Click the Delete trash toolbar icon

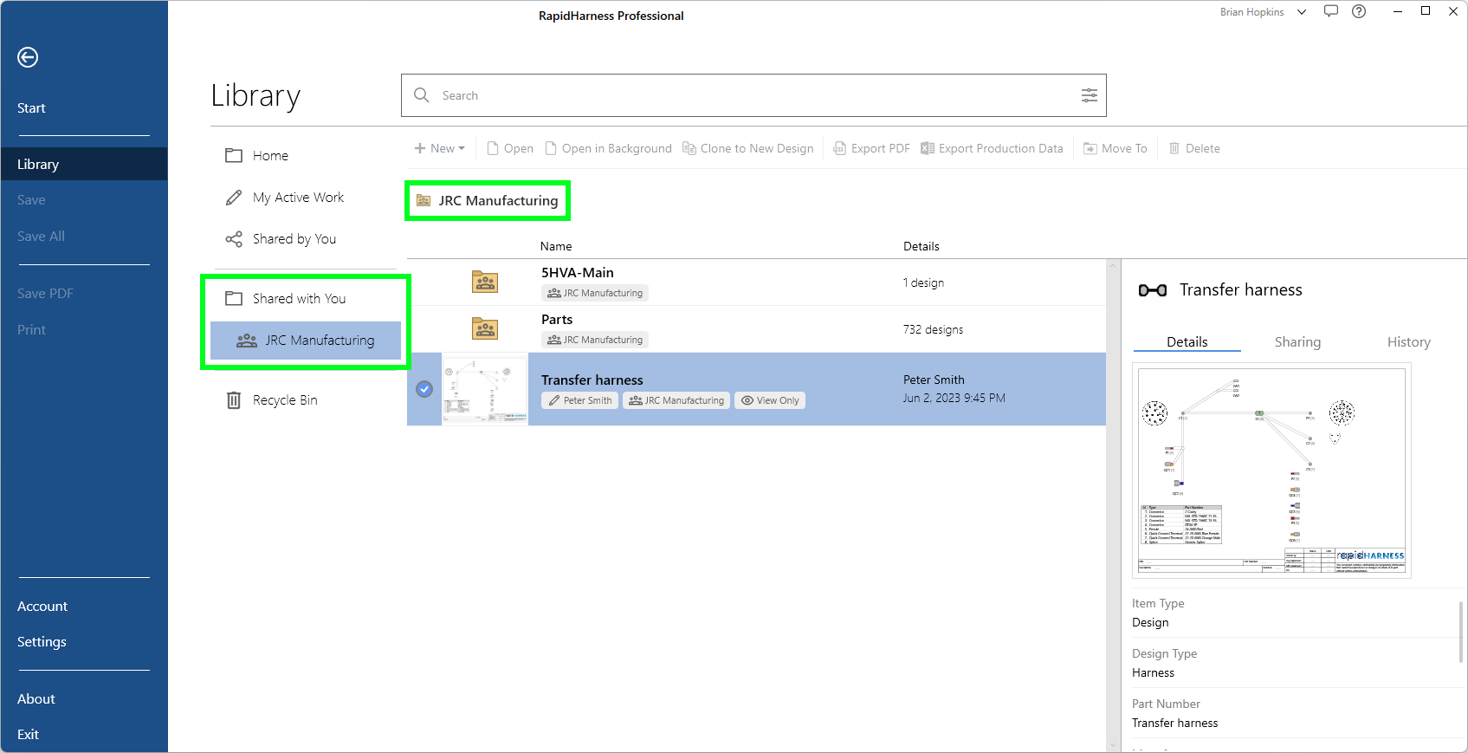1174,149
